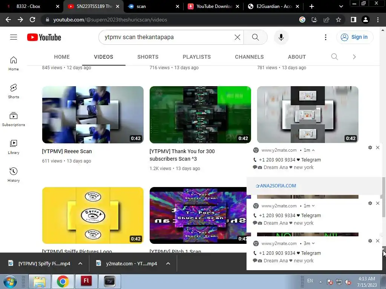This screenshot has width=386, height=289.
Task: Open Adobe Flash from the taskbar
Action: (86, 281)
